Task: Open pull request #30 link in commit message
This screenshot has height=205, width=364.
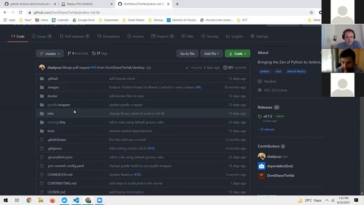Action: [93, 68]
